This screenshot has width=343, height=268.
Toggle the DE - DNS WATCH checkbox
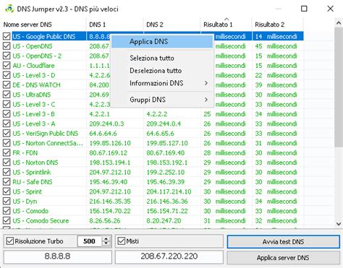7,85
